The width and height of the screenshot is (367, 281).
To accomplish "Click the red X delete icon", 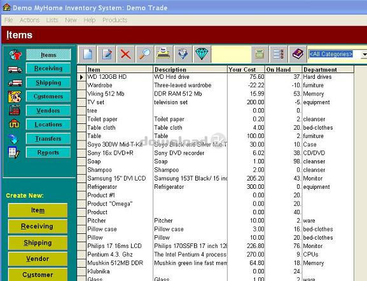I will coord(126,54).
